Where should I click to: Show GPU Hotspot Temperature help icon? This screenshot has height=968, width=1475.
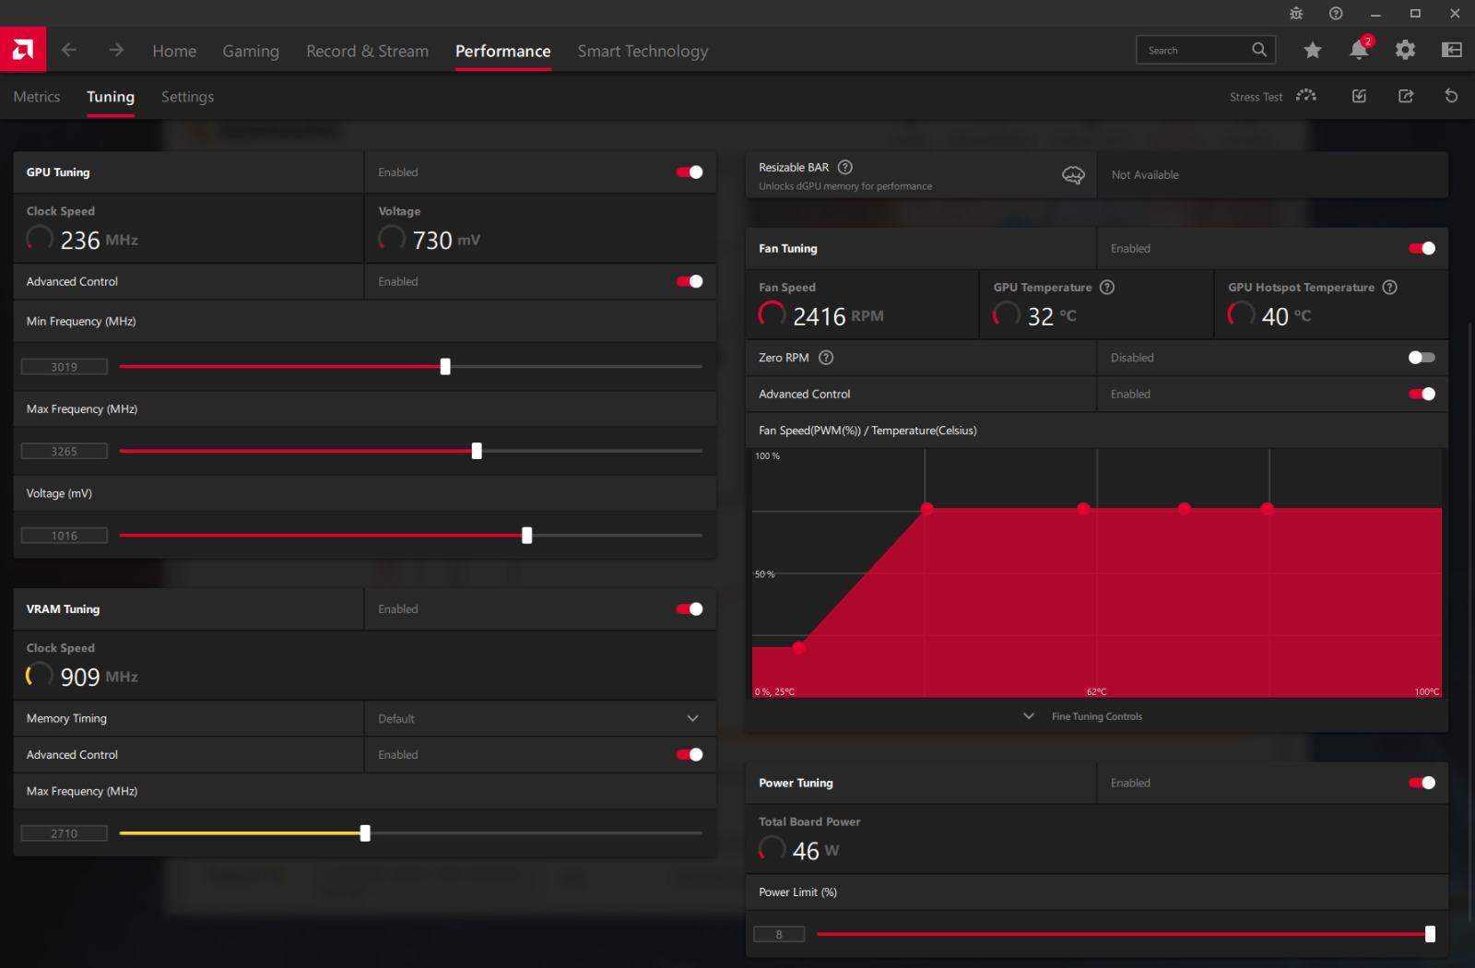[x=1390, y=287]
